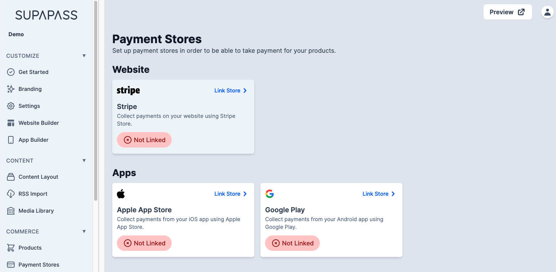Image resolution: width=556 pixels, height=272 pixels.
Task: Click the Apple logo icon
Action: pyautogui.click(x=121, y=194)
